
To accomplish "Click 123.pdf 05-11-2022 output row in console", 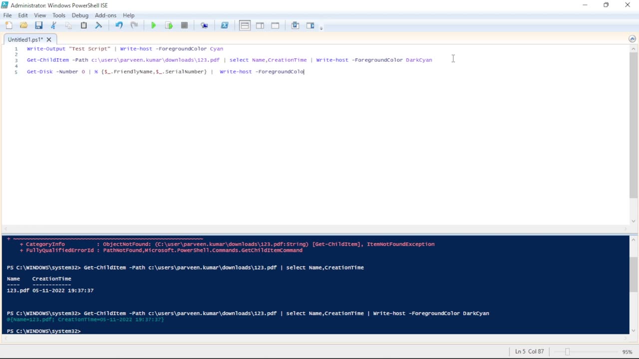I will click(50, 290).
